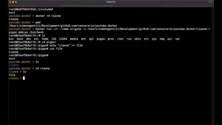
Task: Click 'lib64' in the directory listing
Action: 63,39
